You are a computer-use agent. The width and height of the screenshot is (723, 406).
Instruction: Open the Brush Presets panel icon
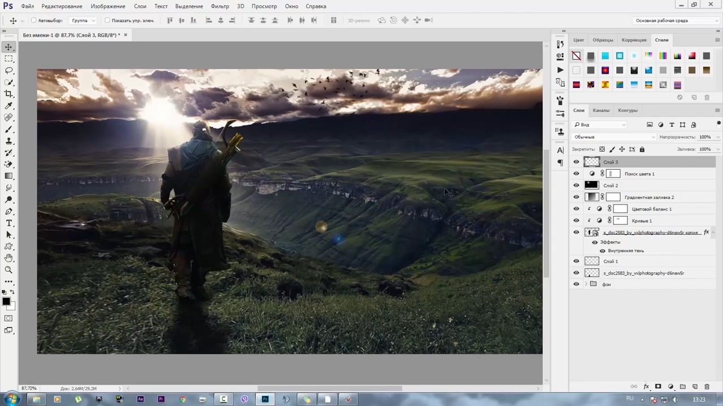click(560, 113)
